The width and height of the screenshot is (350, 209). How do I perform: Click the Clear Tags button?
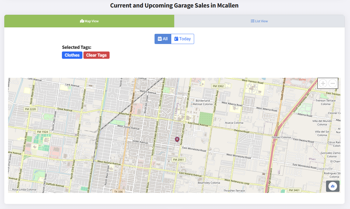click(96, 55)
